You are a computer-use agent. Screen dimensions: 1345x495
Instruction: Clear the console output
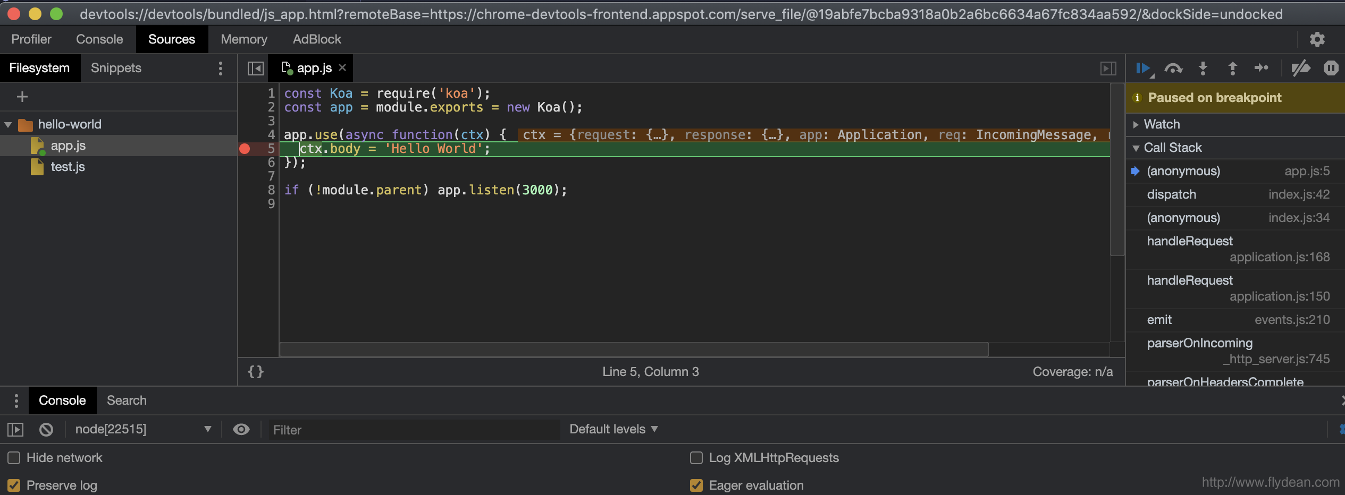(x=46, y=429)
